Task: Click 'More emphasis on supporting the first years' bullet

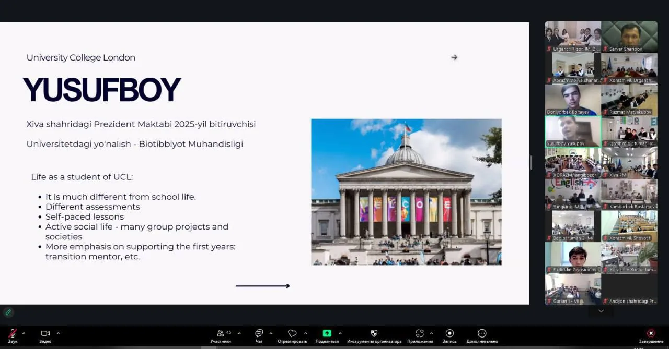Action: pos(140,251)
